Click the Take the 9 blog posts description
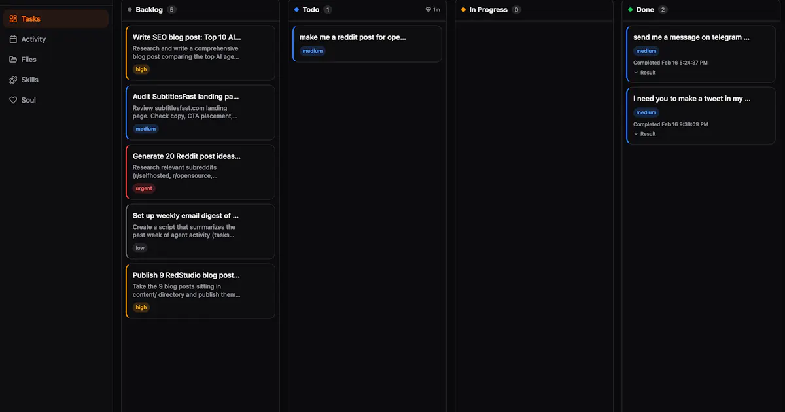This screenshot has width=785, height=412. click(187, 290)
